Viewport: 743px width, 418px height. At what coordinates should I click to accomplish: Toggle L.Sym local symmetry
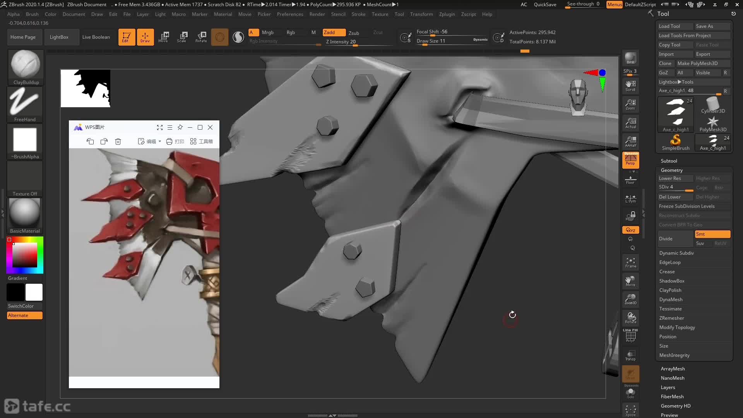tap(630, 198)
